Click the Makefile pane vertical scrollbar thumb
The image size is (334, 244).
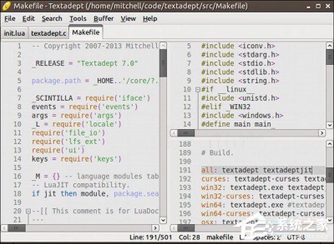click(329, 175)
